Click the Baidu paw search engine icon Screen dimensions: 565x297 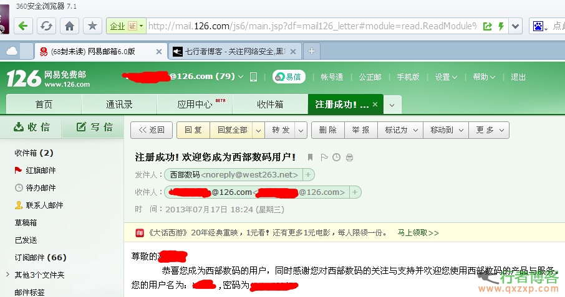click(x=538, y=26)
